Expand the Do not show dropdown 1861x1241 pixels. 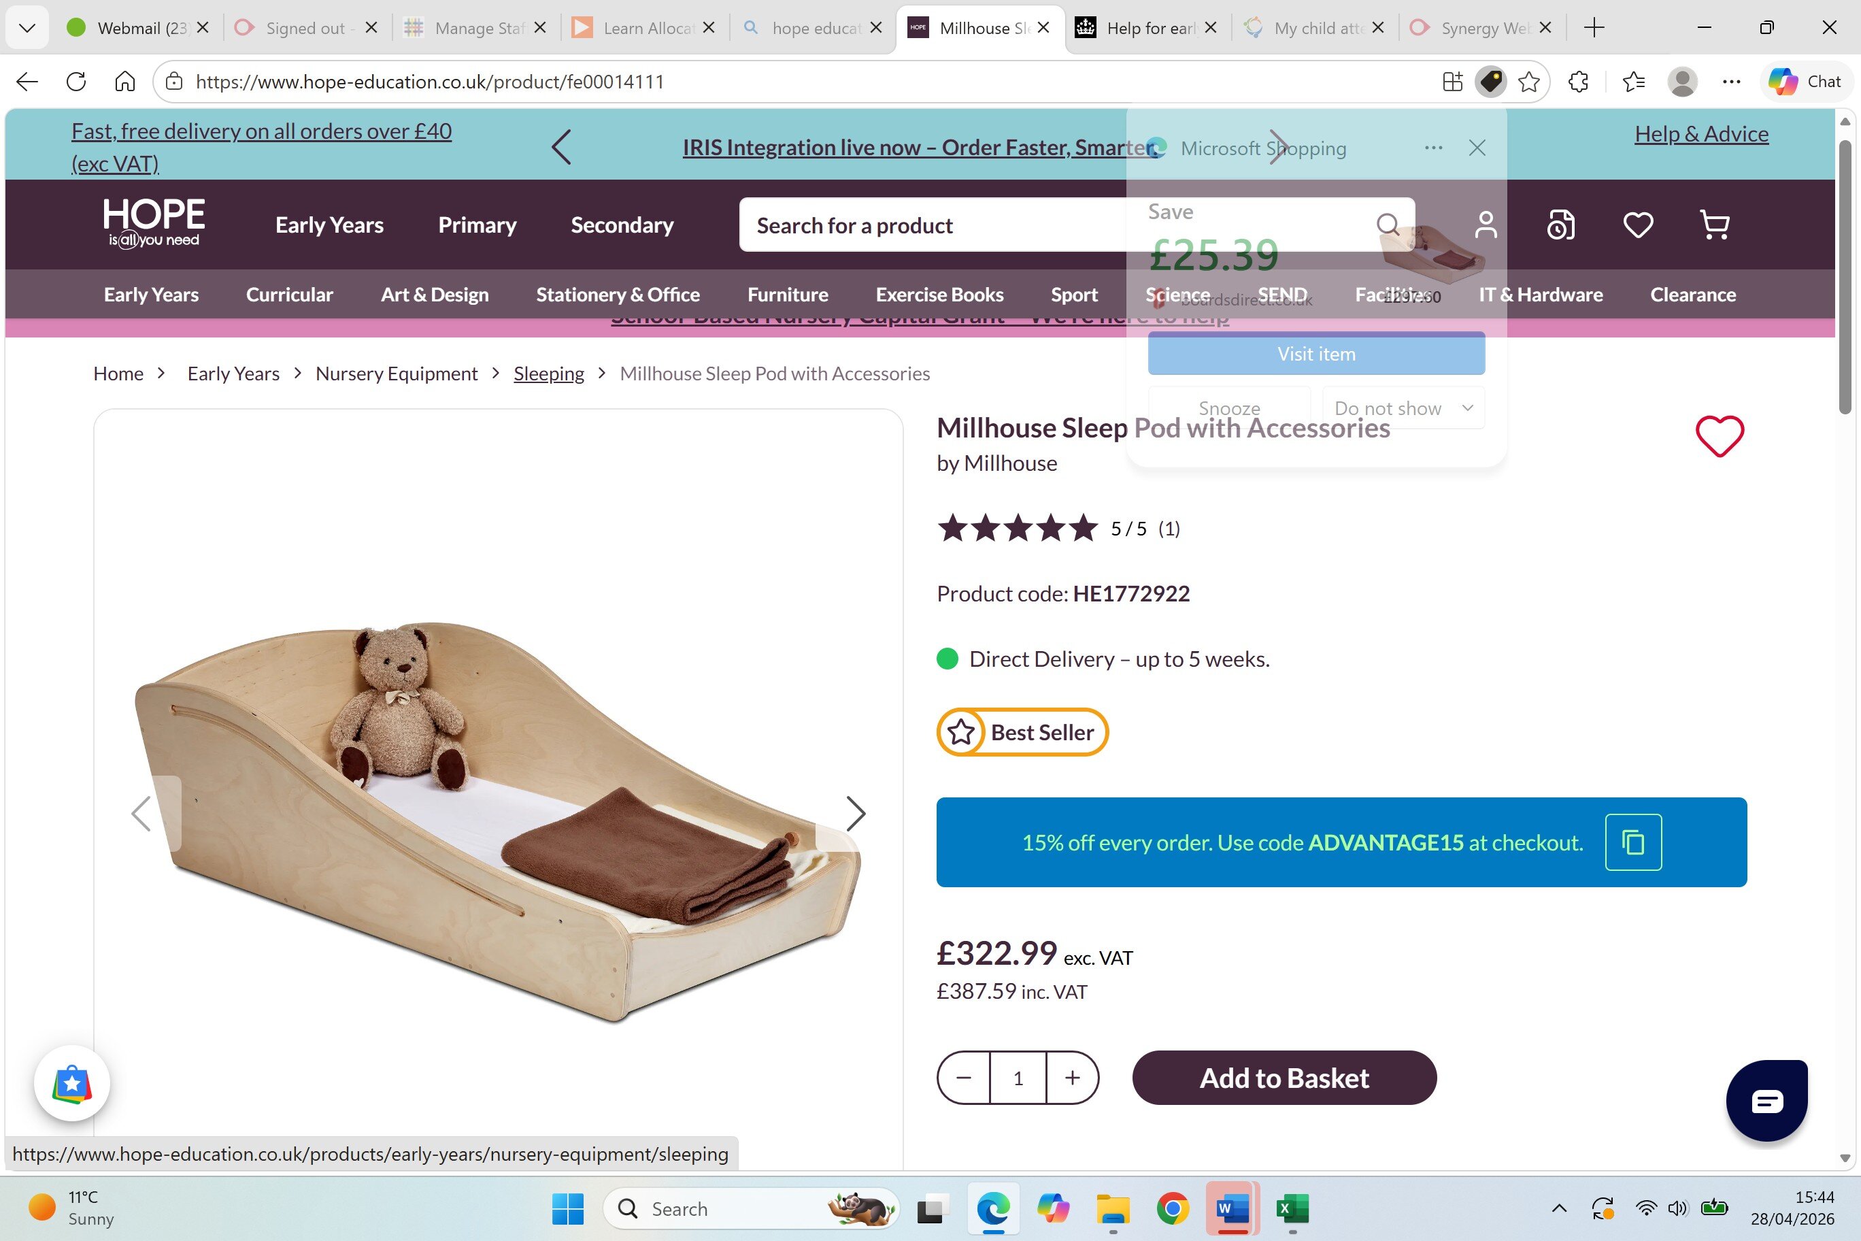tap(1467, 408)
